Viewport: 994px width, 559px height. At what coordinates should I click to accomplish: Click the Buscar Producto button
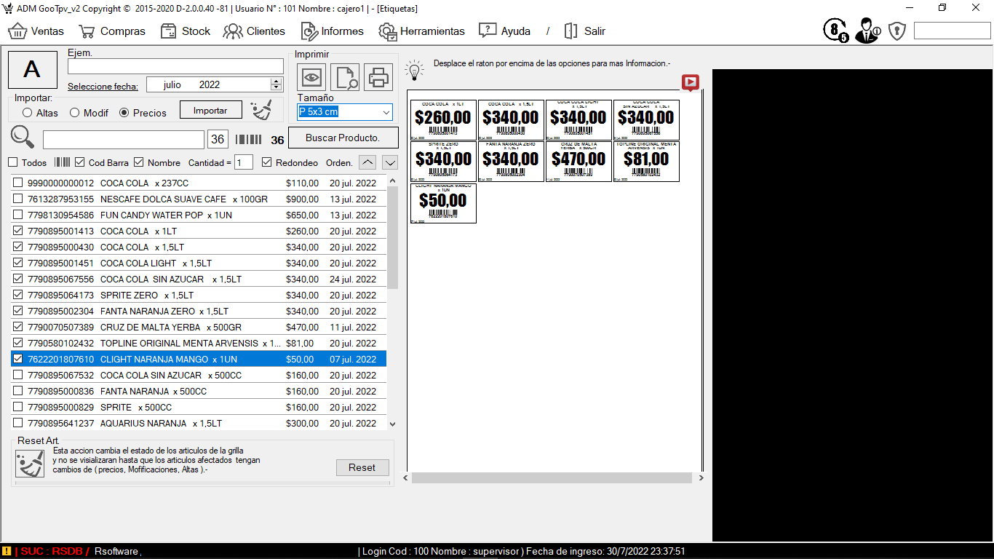(343, 138)
